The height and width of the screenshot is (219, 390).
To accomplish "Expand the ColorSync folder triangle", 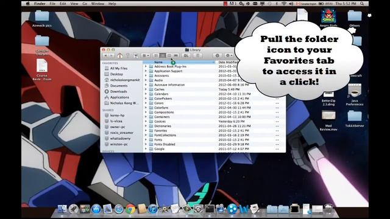I will click(146, 108).
